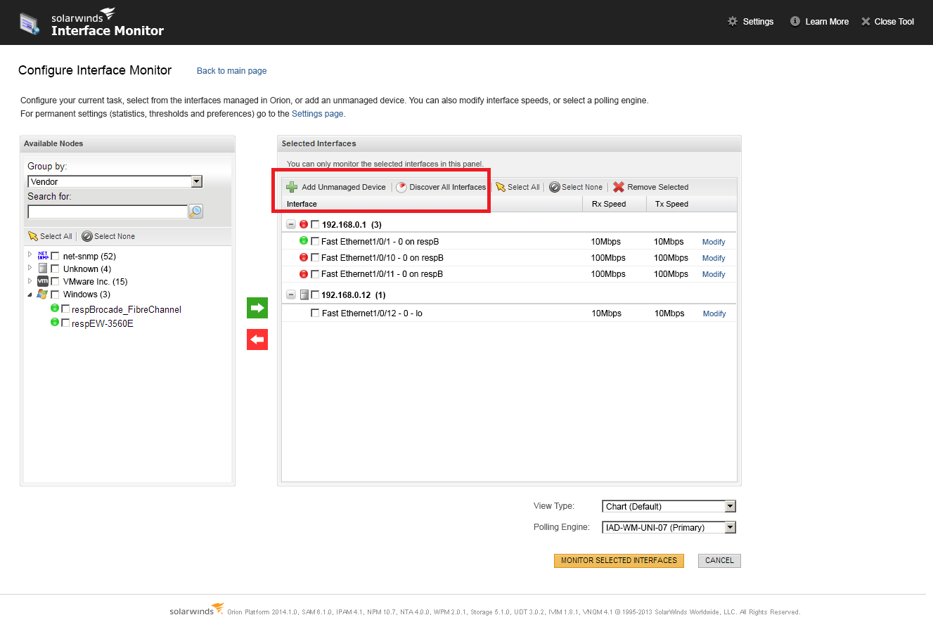Click the Tx Speed column header
The height and width of the screenshot is (634, 933).
[691, 204]
